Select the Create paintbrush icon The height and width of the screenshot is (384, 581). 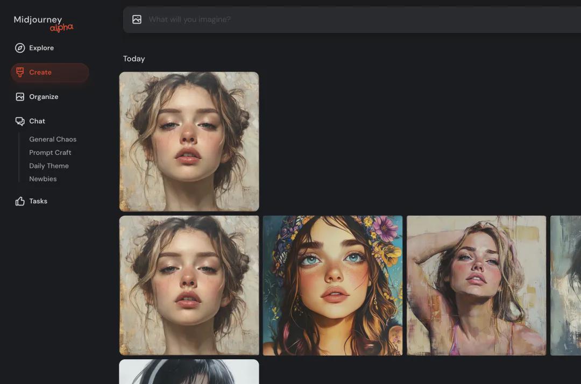pyautogui.click(x=20, y=72)
